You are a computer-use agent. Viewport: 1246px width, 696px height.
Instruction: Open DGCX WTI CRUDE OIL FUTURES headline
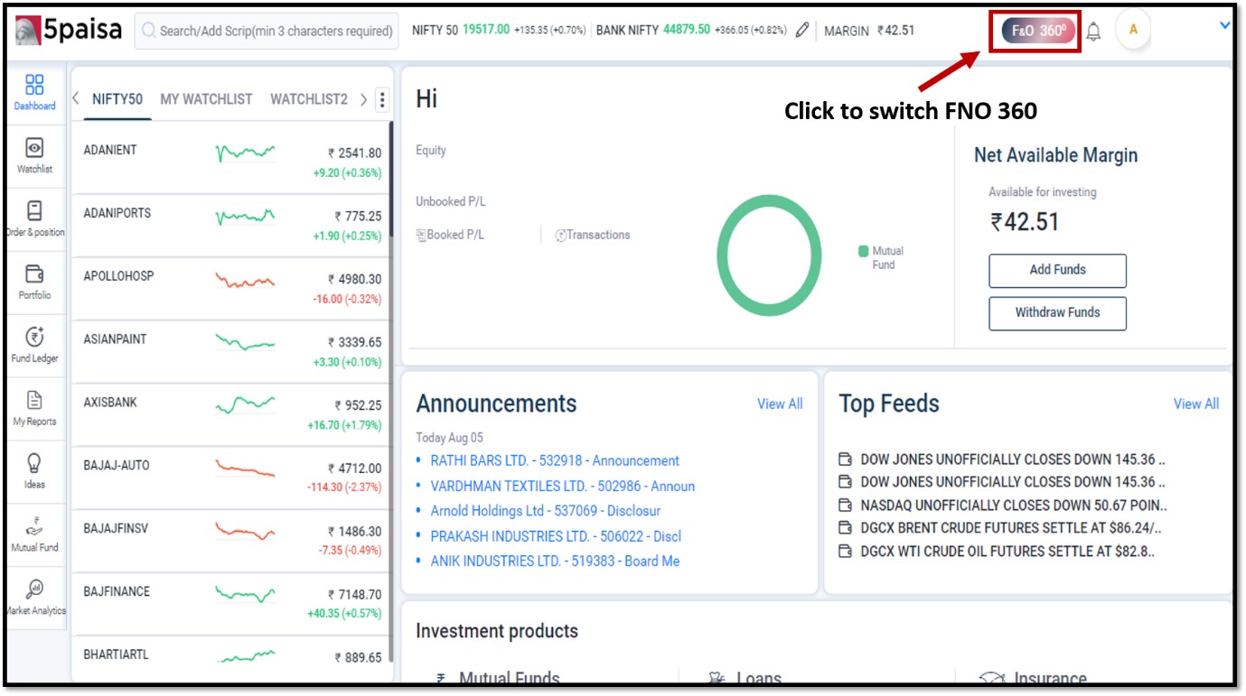pyautogui.click(x=1007, y=552)
